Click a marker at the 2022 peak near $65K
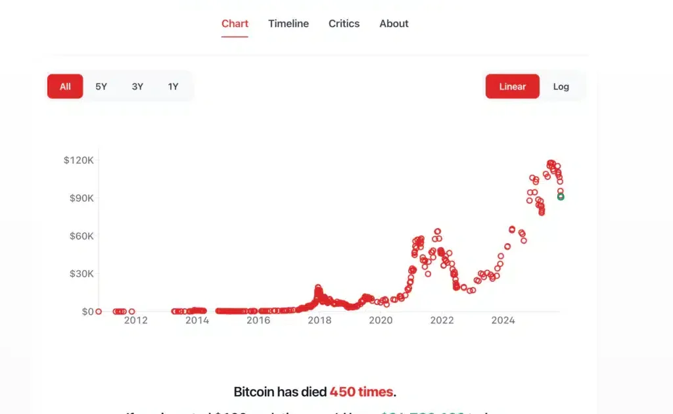The height and width of the screenshot is (414, 673). click(x=437, y=231)
